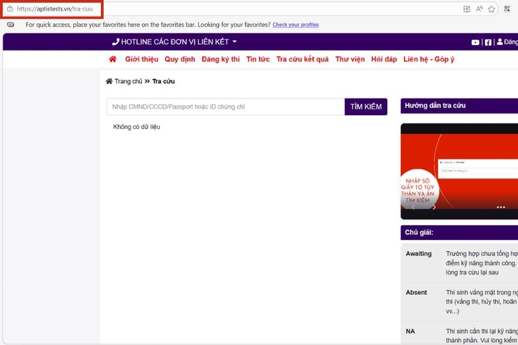Click the browser address bar URL
Image resolution: width=518 pixels, height=345 pixels.
point(55,9)
